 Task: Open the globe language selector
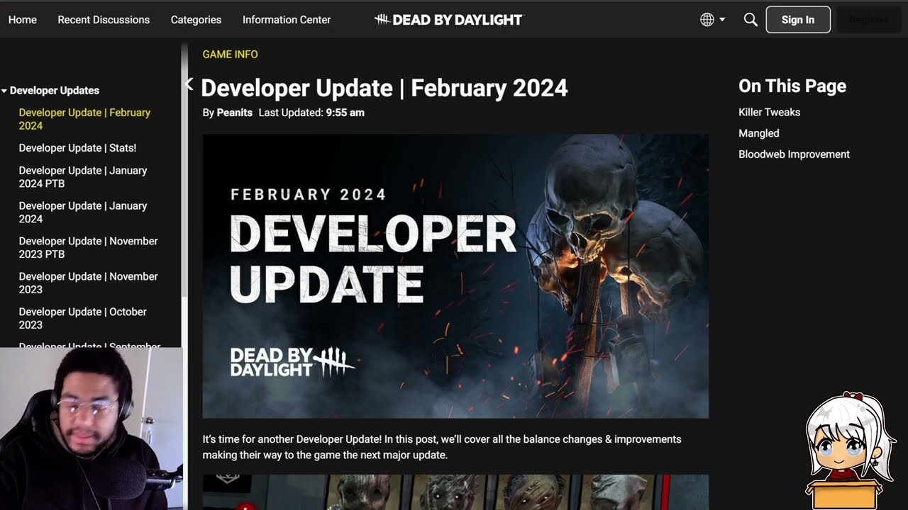[x=707, y=20]
